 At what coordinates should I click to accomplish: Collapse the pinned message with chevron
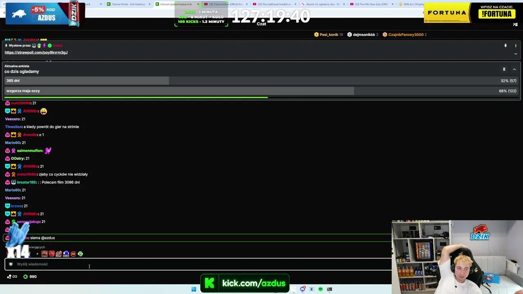click(516, 53)
